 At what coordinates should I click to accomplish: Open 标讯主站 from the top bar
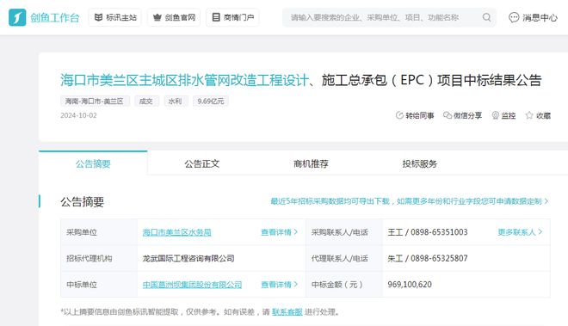114,17
